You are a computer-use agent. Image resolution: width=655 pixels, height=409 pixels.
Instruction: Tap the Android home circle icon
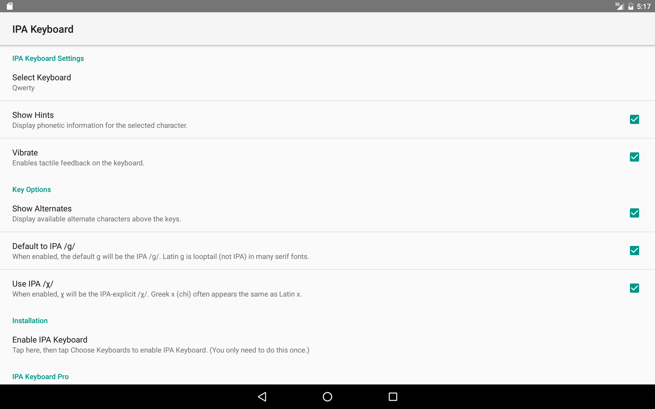(x=327, y=396)
